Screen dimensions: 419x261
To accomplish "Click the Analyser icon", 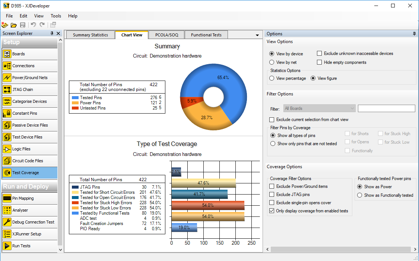I will [7, 210].
